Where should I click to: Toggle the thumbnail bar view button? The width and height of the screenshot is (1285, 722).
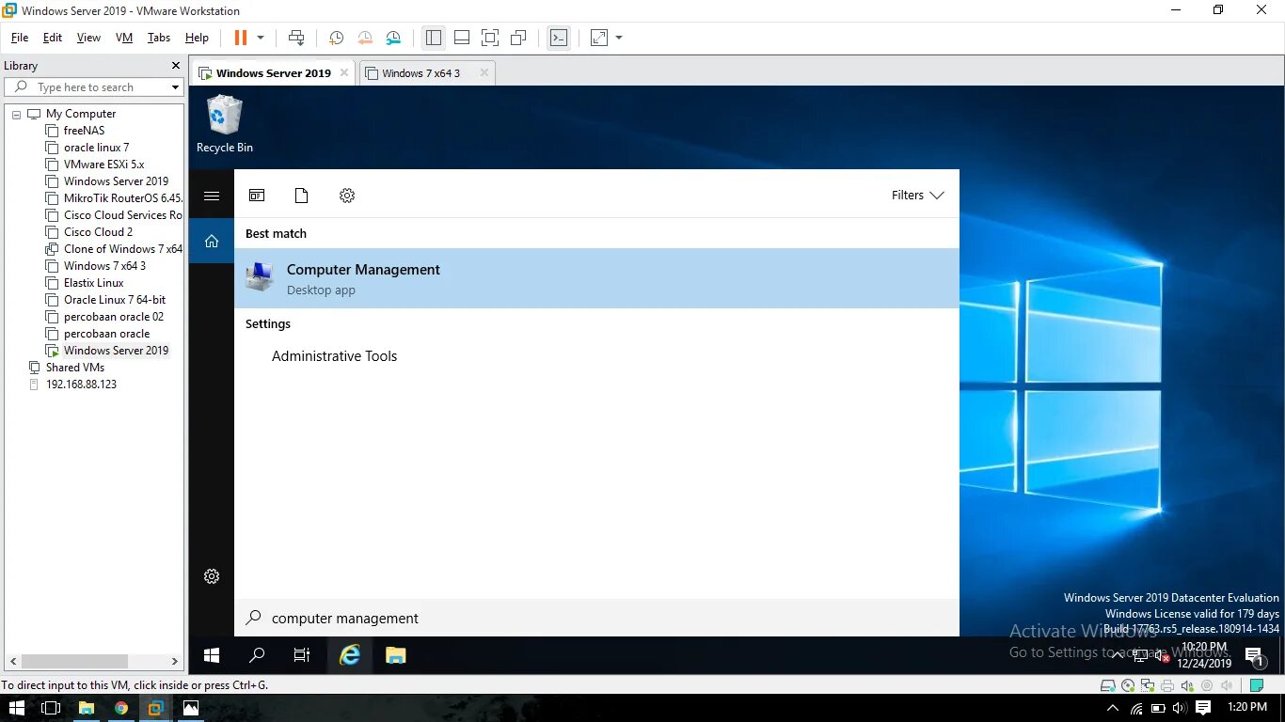tap(462, 38)
